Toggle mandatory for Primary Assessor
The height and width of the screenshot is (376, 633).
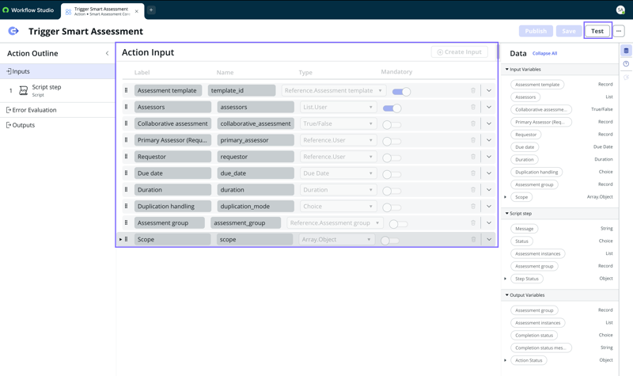tap(392, 142)
